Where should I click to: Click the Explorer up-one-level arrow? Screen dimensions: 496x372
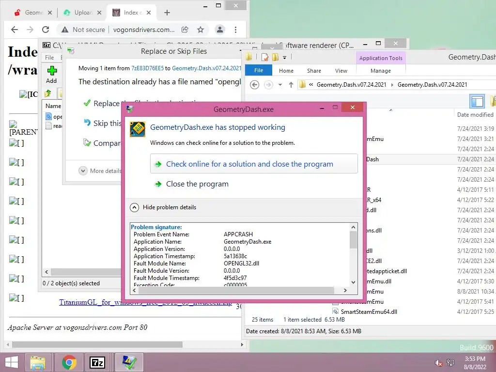coord(291,85)
